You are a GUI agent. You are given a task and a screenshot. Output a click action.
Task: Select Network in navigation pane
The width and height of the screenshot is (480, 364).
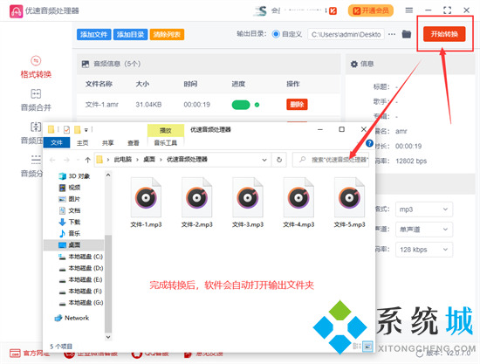72,318
